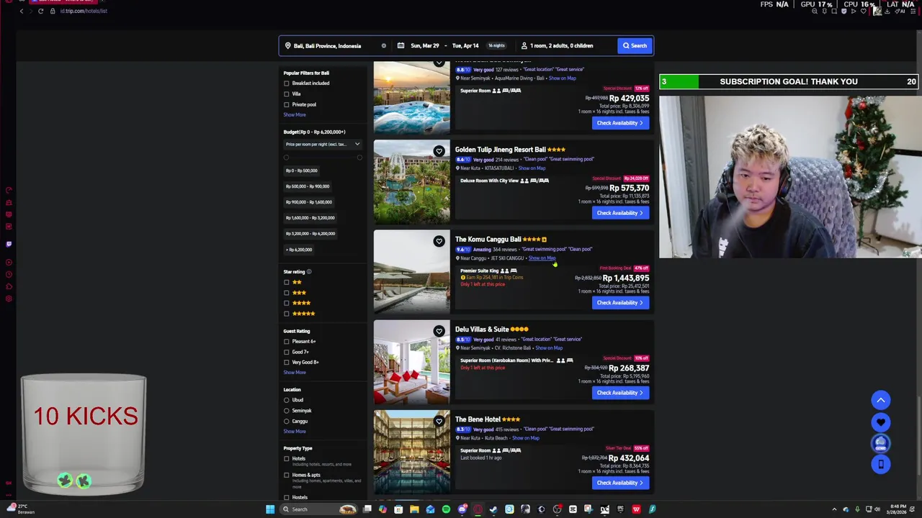Open Show on Map for The Komu Canggu
Image resolution: width=922 pixels, height=518 pixels.
click(x=542, y=258)
